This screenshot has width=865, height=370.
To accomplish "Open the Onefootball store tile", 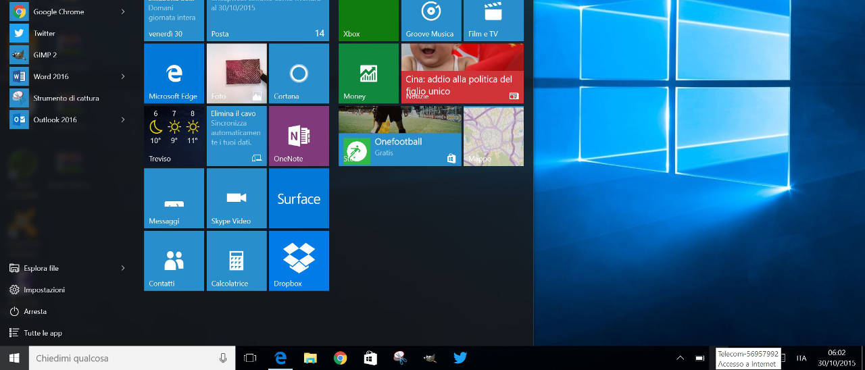I will (x=400, y=136).
